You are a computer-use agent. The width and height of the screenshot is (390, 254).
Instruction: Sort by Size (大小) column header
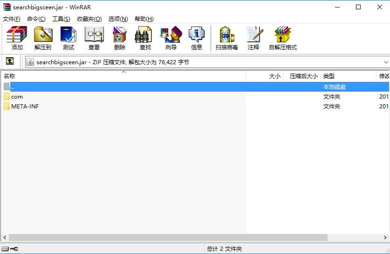(x=265, y=76)
